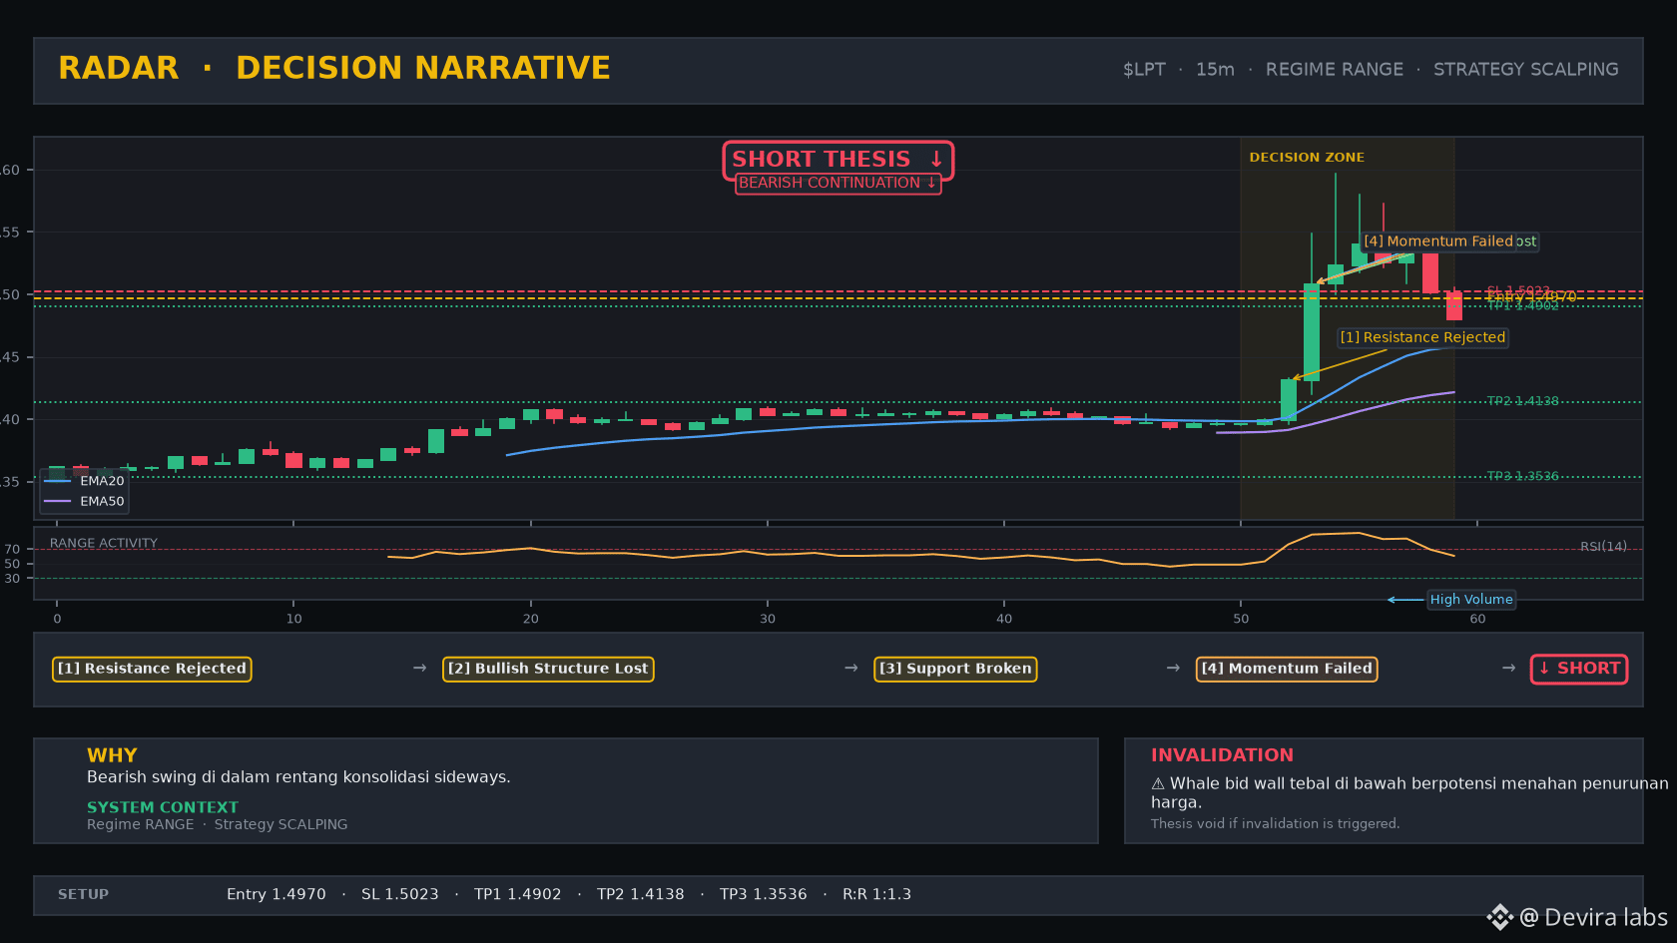Click the SHORT THESIS label box
The width and height of the screenshot is (1677, 943).
(838, 160)
